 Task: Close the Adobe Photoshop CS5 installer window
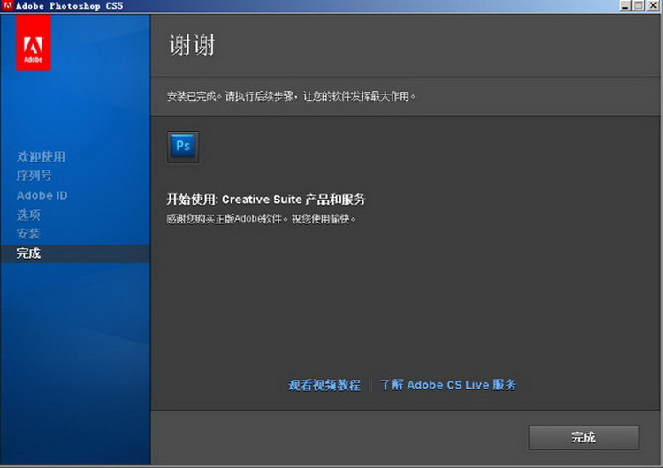[x=652, y=5]
